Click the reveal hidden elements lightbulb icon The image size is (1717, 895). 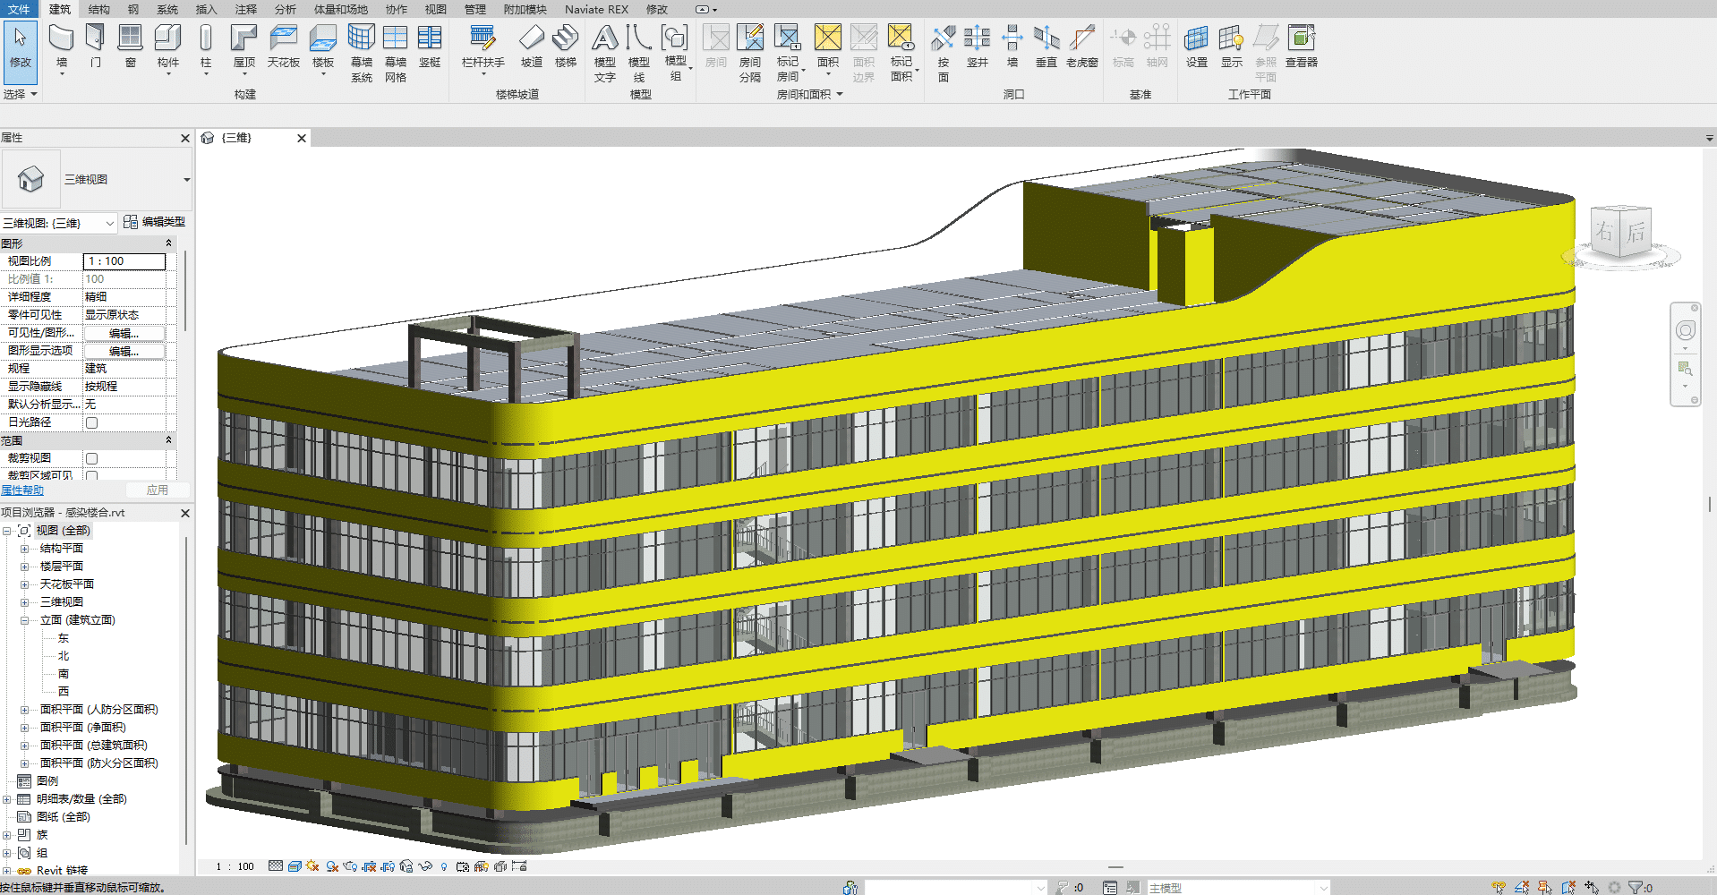point(444,866)
